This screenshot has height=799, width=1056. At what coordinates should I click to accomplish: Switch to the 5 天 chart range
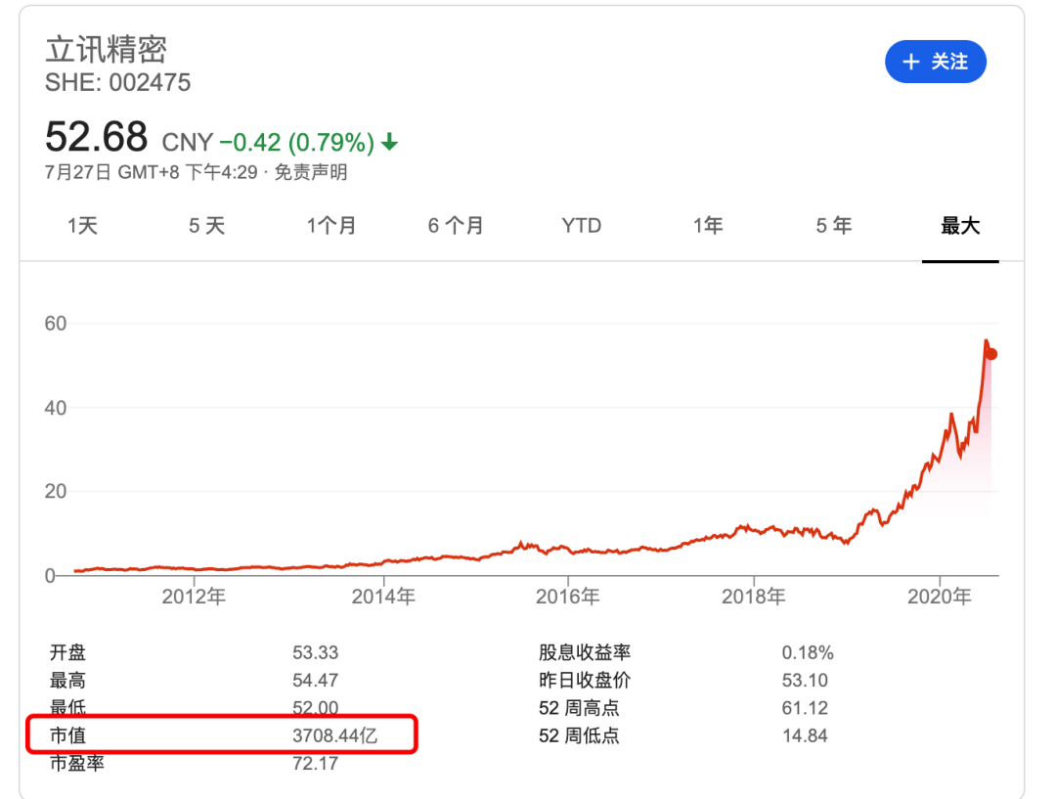[206, 226]
